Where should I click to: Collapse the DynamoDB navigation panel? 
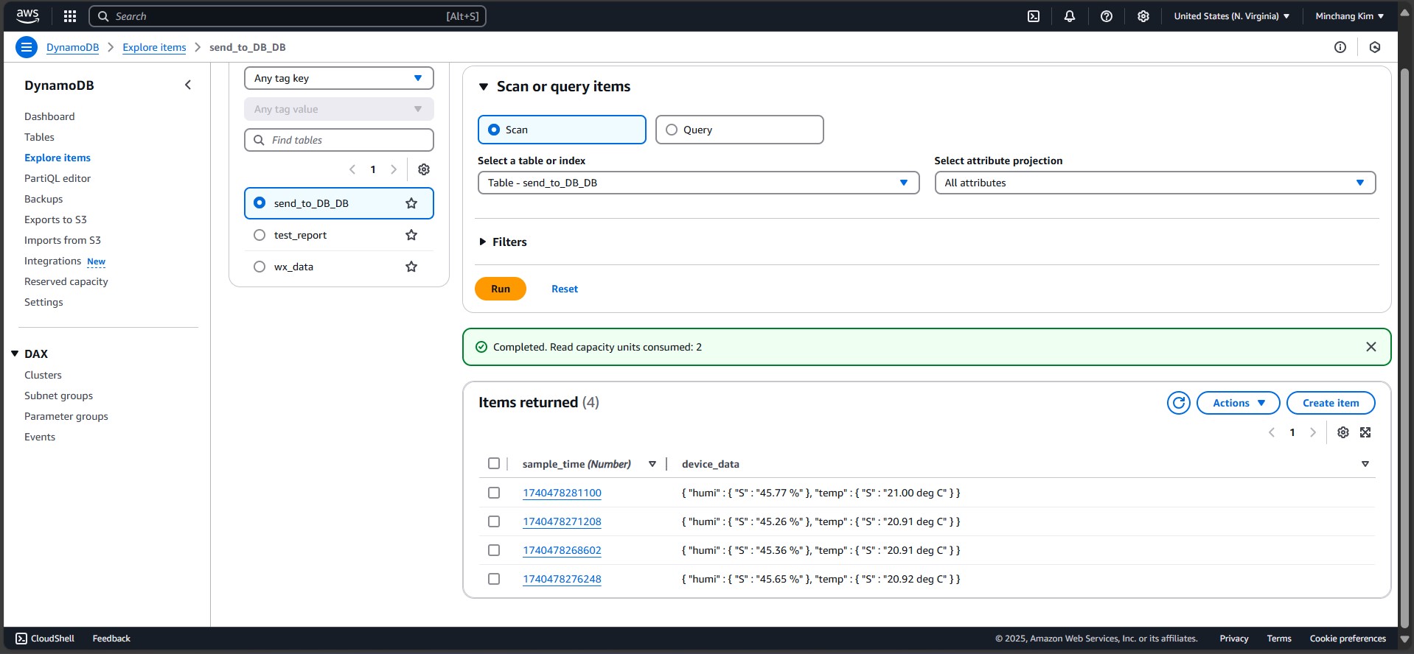click(188, 85)
